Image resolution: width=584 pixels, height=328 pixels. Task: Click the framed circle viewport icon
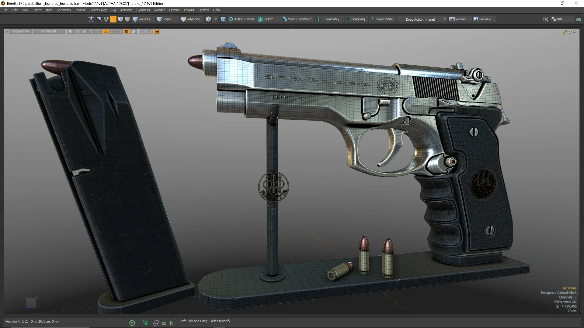tap(150, 32)
